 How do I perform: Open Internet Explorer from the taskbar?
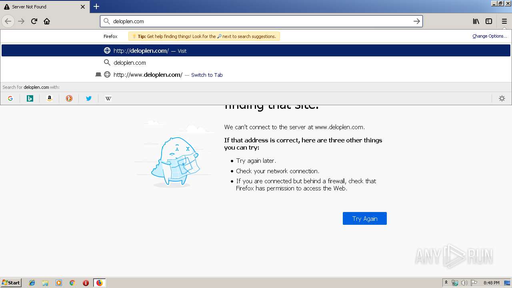(x=32, y=283)
